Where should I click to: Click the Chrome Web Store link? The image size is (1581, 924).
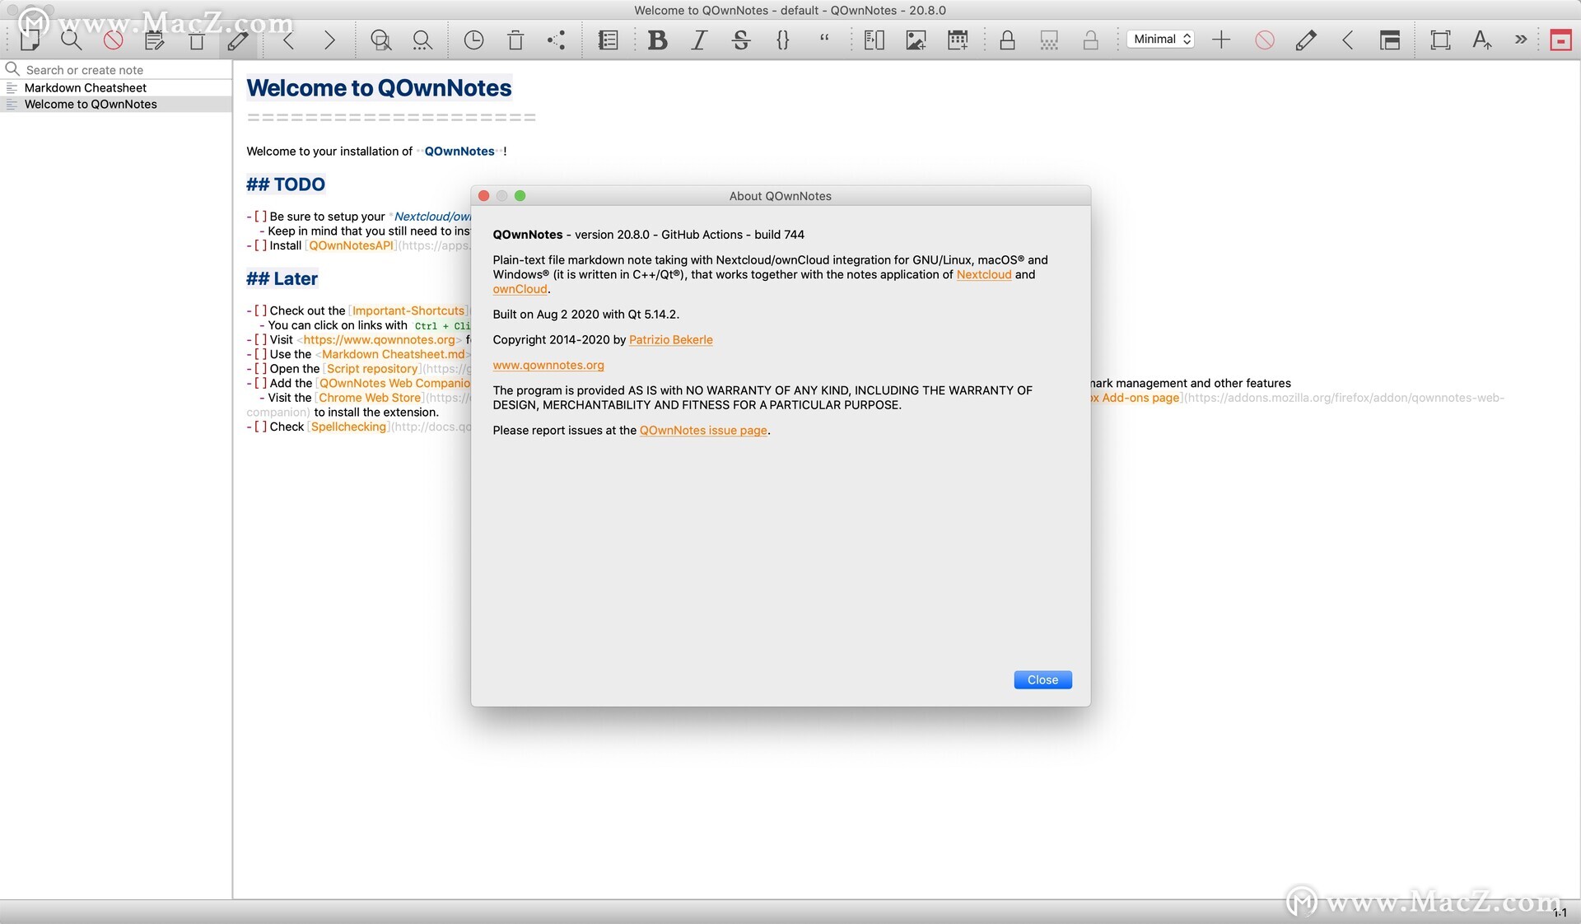pyautogui.click(x=370, y=397)
